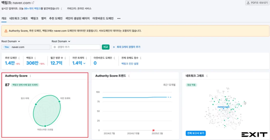Click the 정상 작동 status badge
Screen dimensions: 270x140
[x=191, y=85]
